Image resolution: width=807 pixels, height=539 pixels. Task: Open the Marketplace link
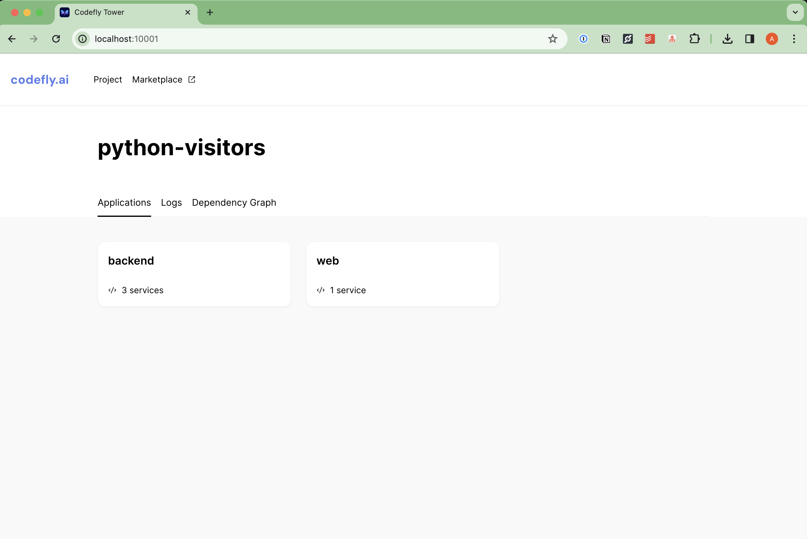coord(157,79)
